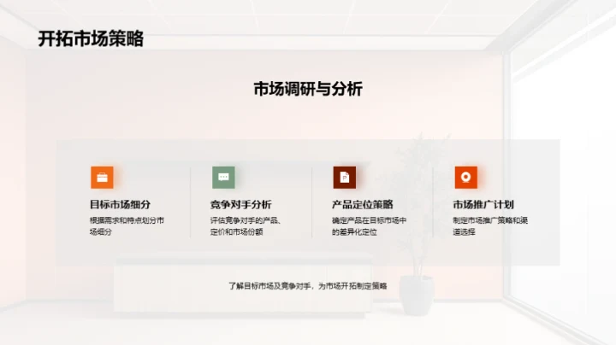Select the slide title 开拓市场策略
The width and height of the screenshot is (616, 345).
pyautogui.click(x=91, y=38)
